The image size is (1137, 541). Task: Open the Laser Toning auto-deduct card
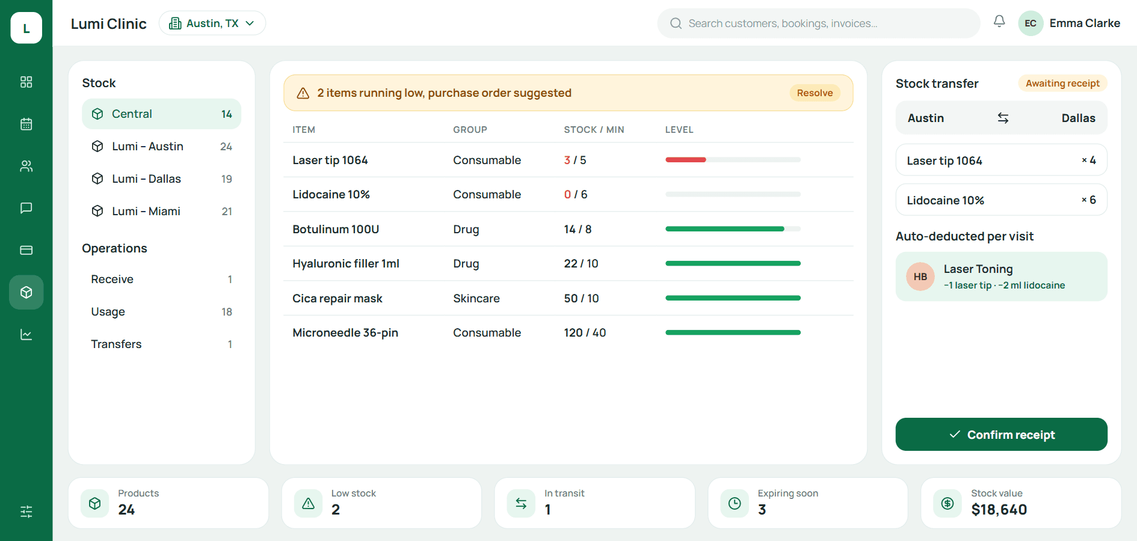point(1001,277)
